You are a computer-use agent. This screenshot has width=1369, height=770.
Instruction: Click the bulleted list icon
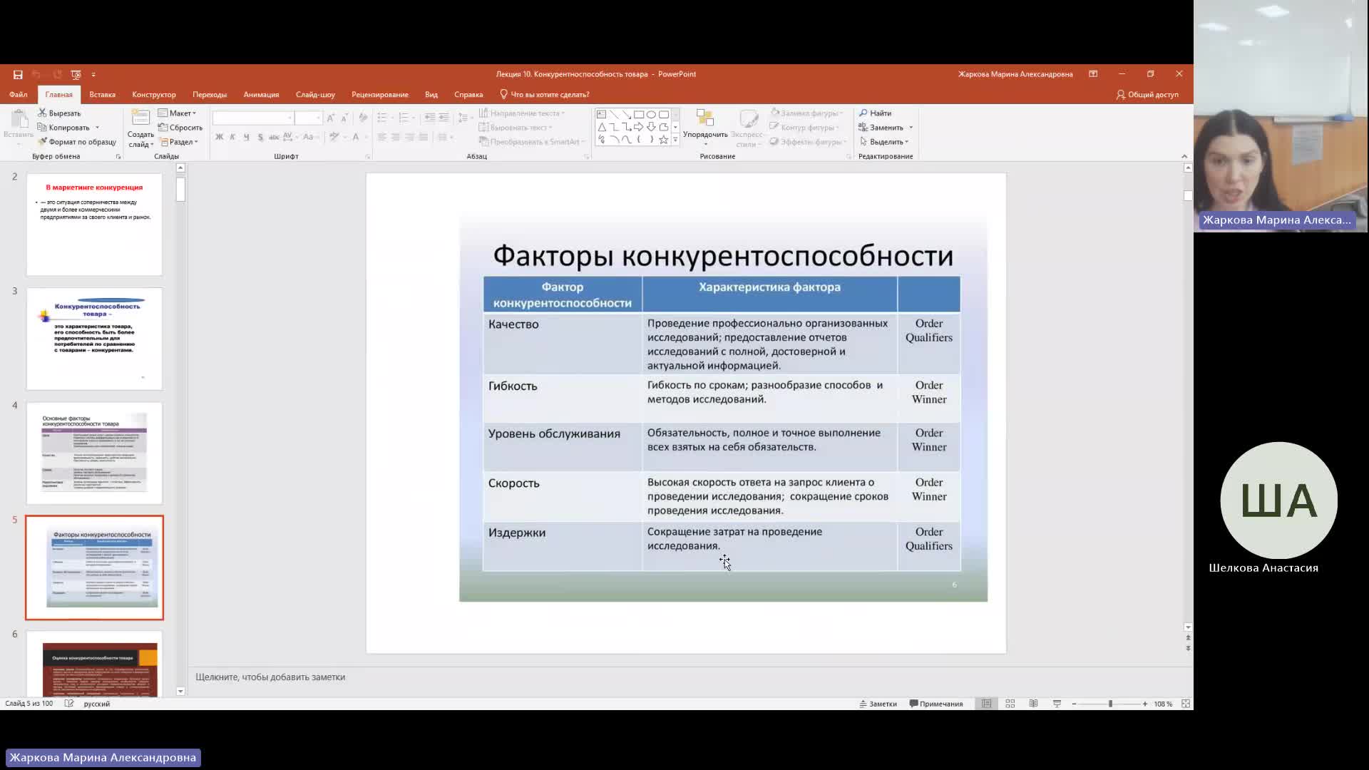[x=382, y=118]
